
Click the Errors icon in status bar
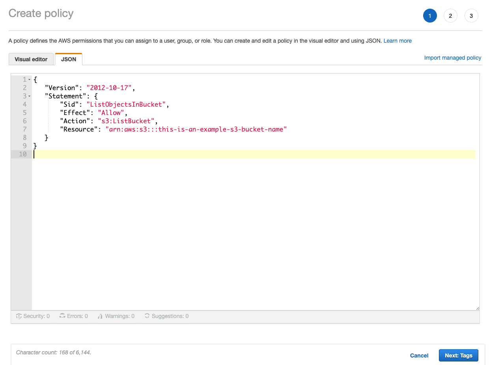pos(62,316)
